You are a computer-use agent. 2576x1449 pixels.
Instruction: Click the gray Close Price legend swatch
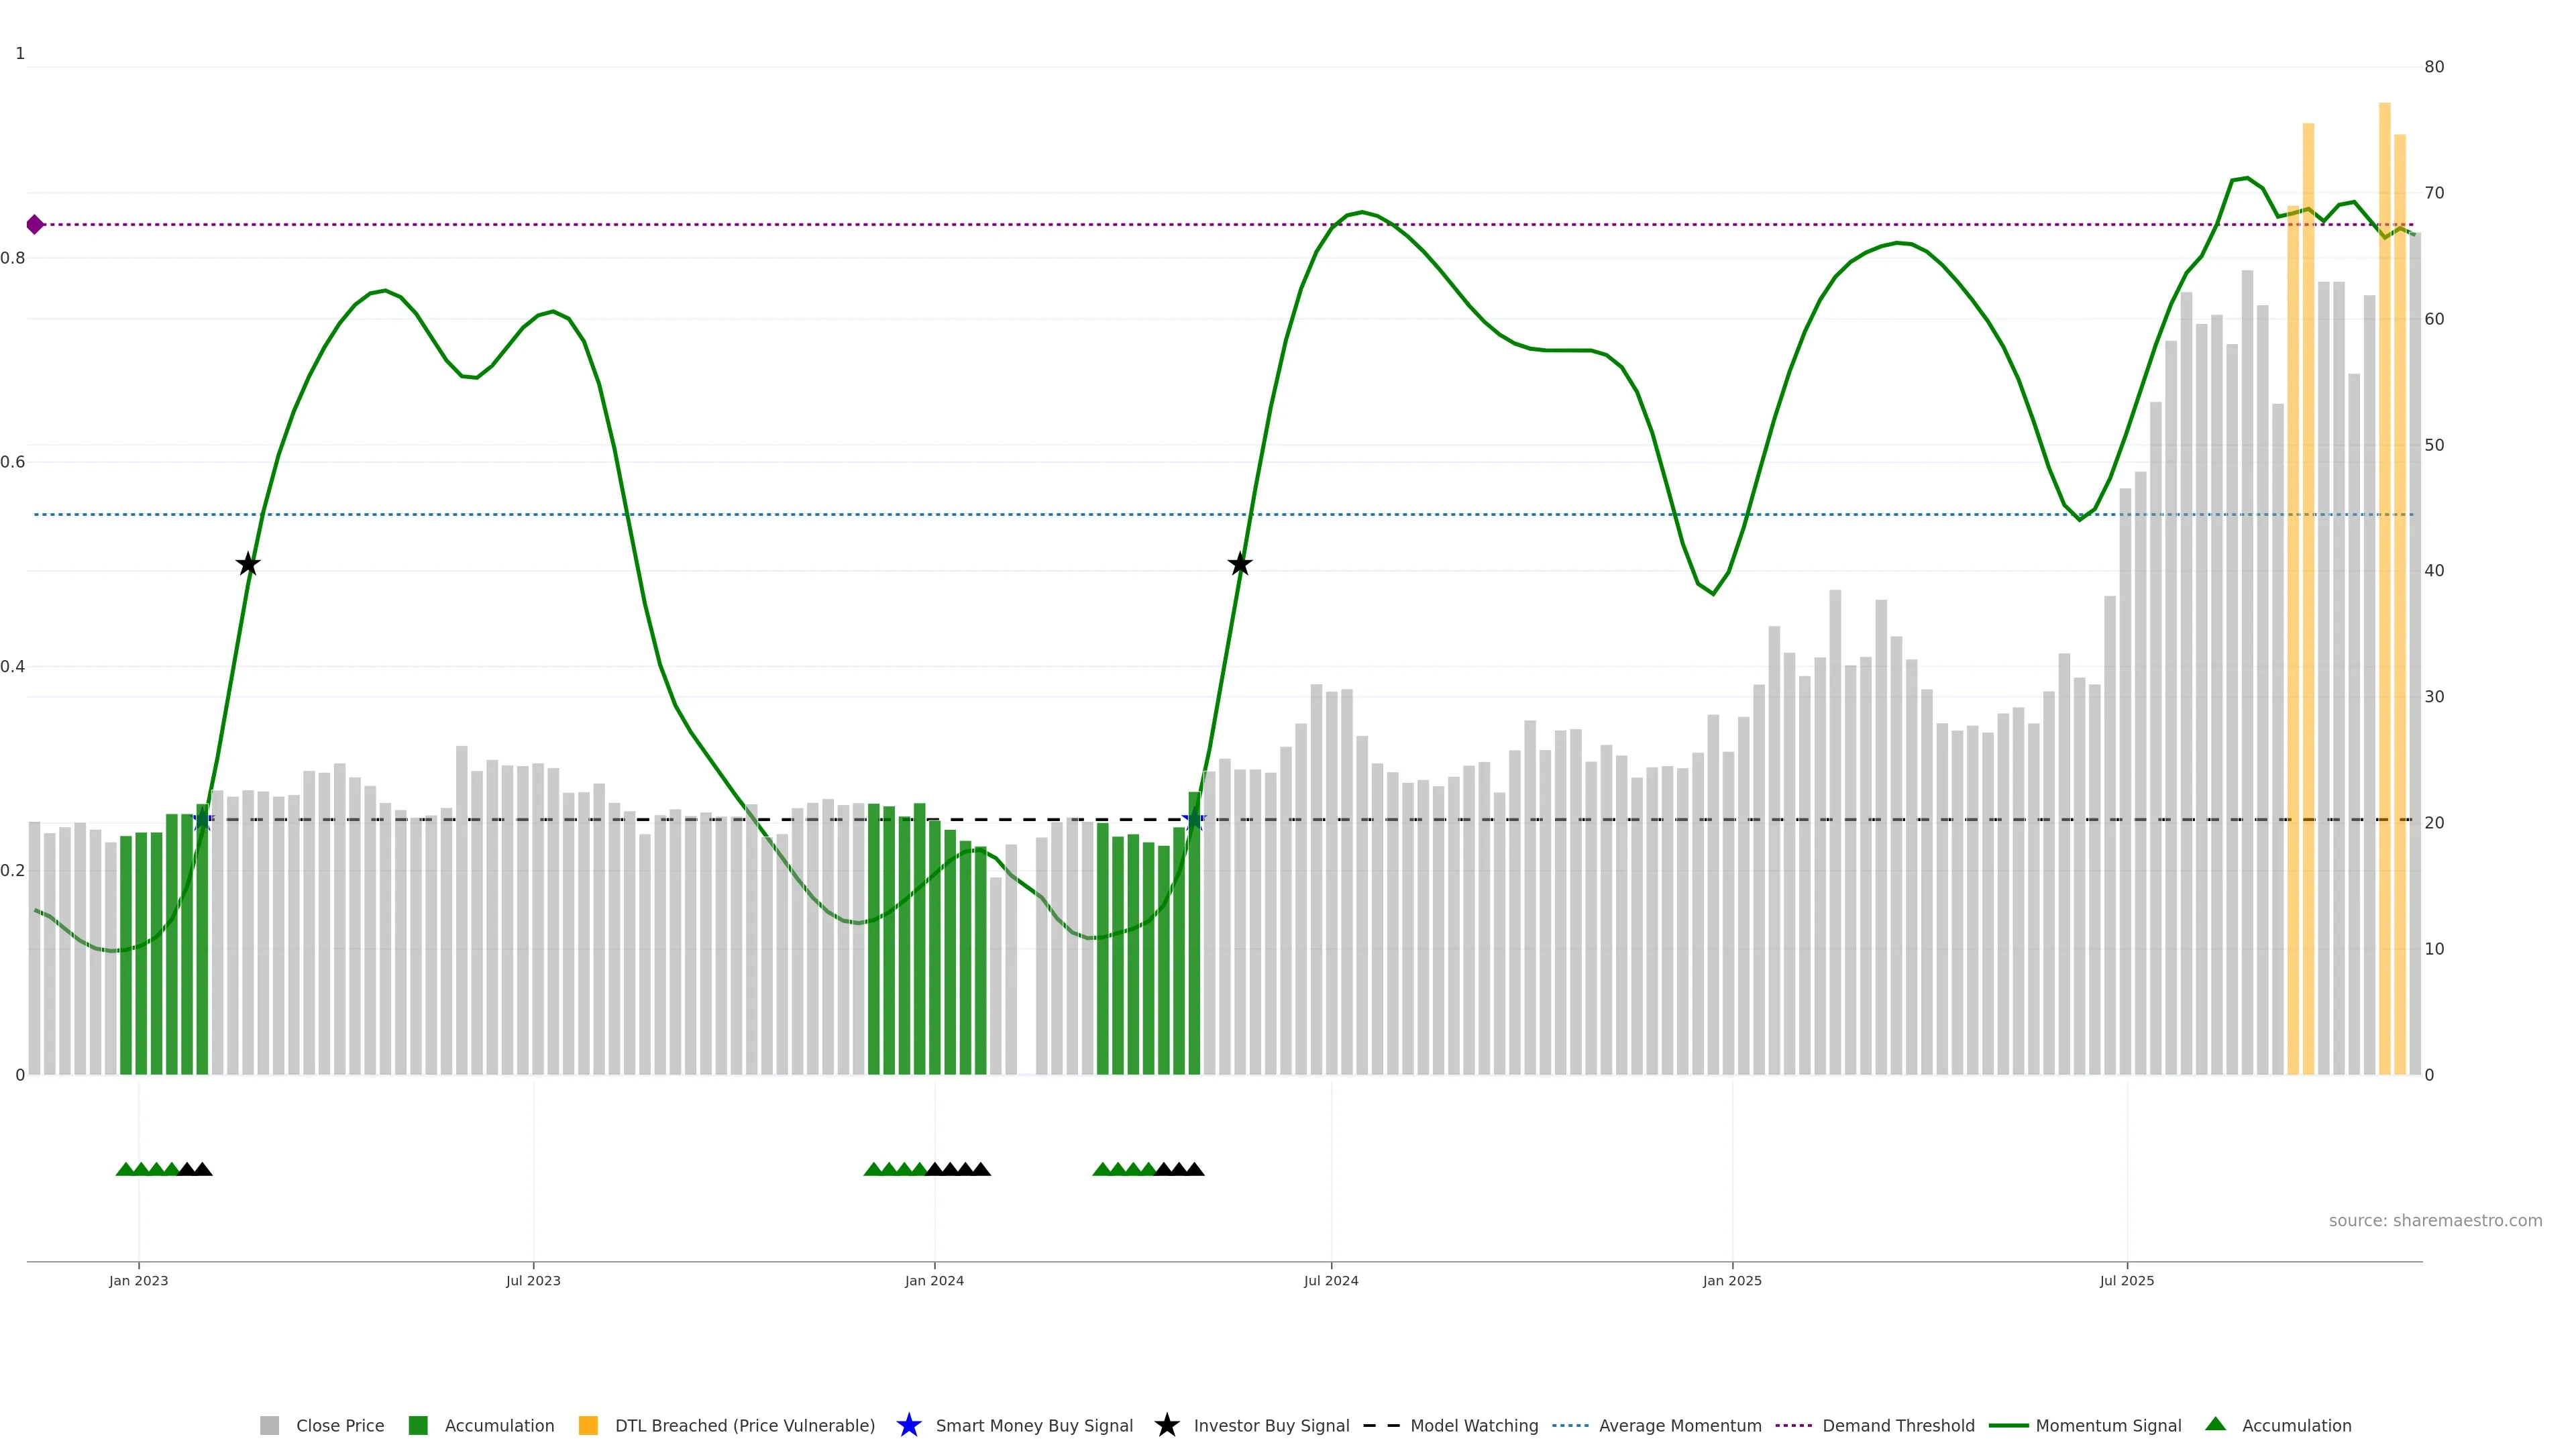pos(269,1426)
